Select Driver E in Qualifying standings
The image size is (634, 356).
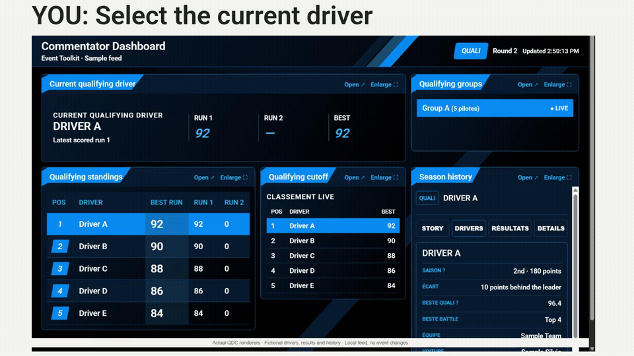coord(148,312)
